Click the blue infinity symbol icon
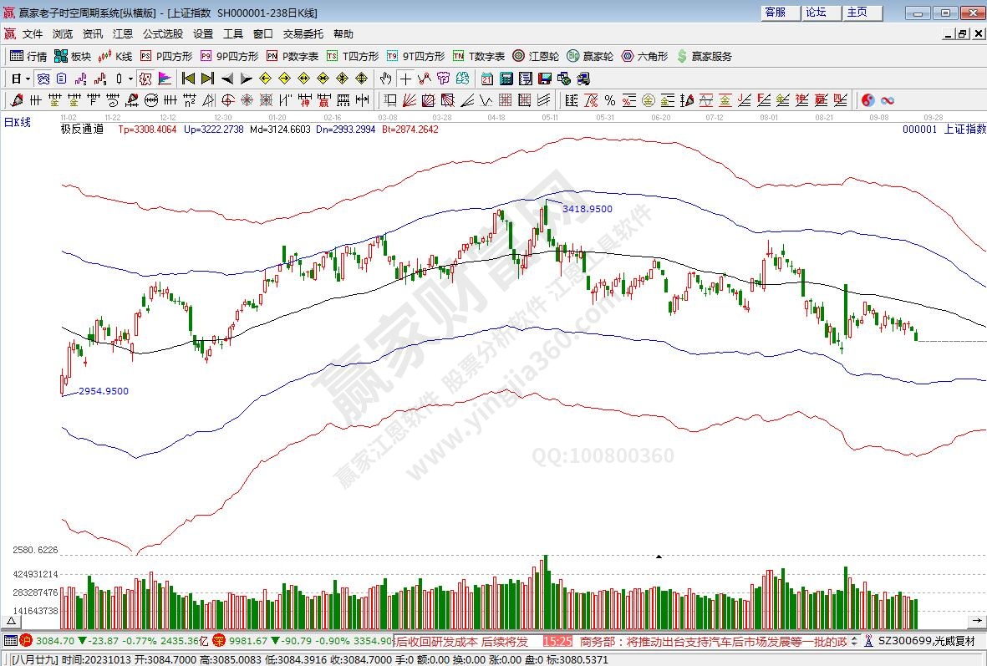The height and width of the screenshot is (666, 987). (888, 100)
